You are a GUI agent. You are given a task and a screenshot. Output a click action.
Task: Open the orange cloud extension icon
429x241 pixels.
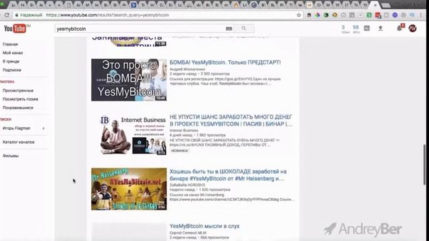[x=334, y=15]
